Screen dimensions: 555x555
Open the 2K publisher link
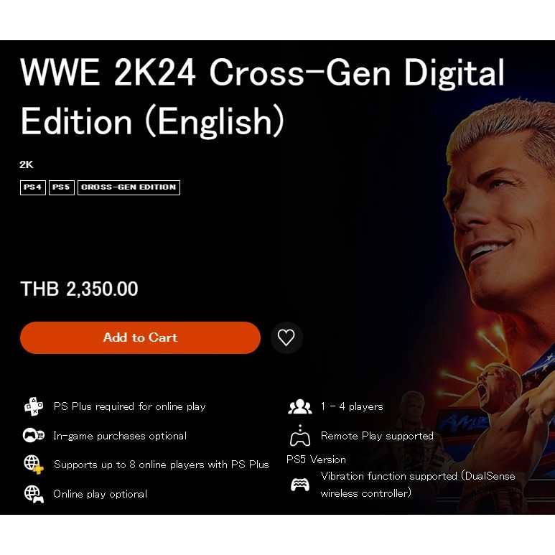click(27, 164)
